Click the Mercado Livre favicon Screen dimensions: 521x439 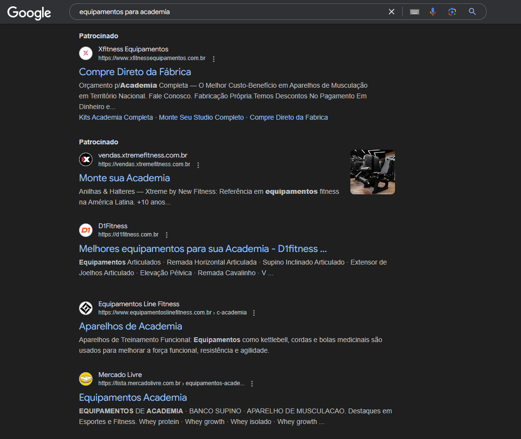(86, 379)
